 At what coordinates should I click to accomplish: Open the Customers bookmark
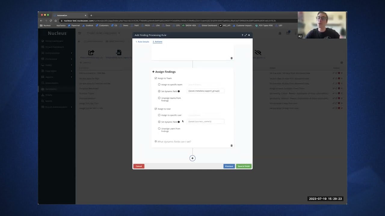tap(102, 25)
